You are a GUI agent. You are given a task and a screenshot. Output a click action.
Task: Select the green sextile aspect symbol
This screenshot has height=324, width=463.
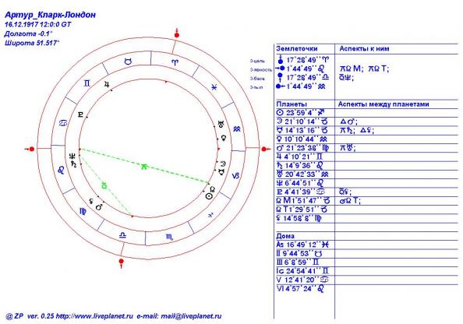[143, 167]
